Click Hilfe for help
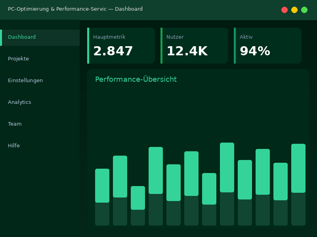Image resolution: width=317 pixels, height=237 pixels. [x=14, y=145]
